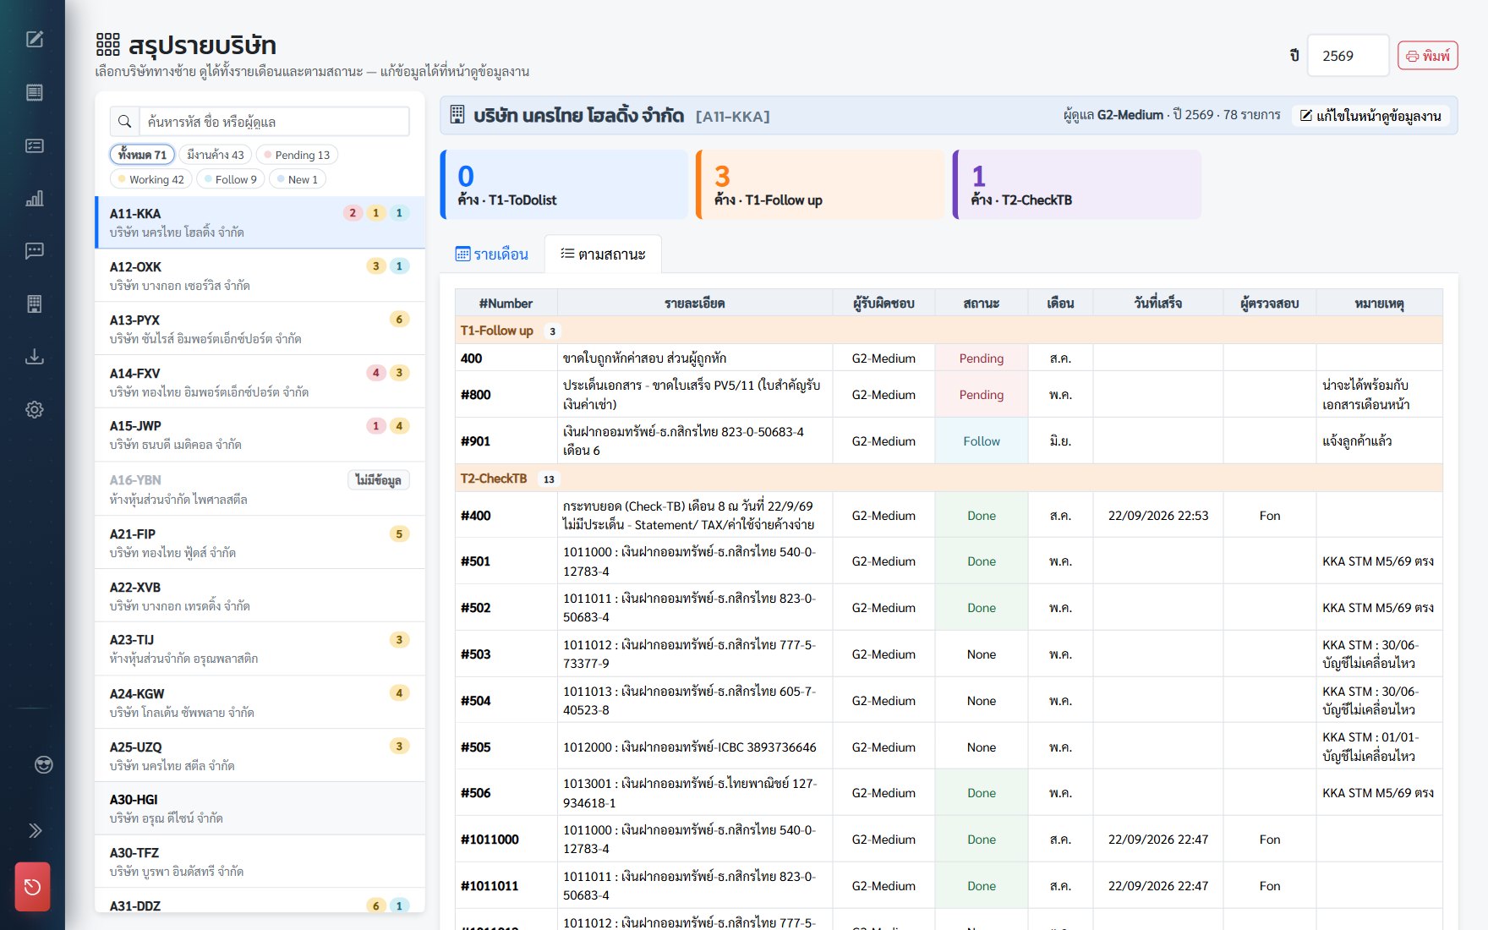This screenshot has height=930, width=1488.
Task: Click the download icon in sidebar
Action: pyautogui.click(x=34, y=357)
